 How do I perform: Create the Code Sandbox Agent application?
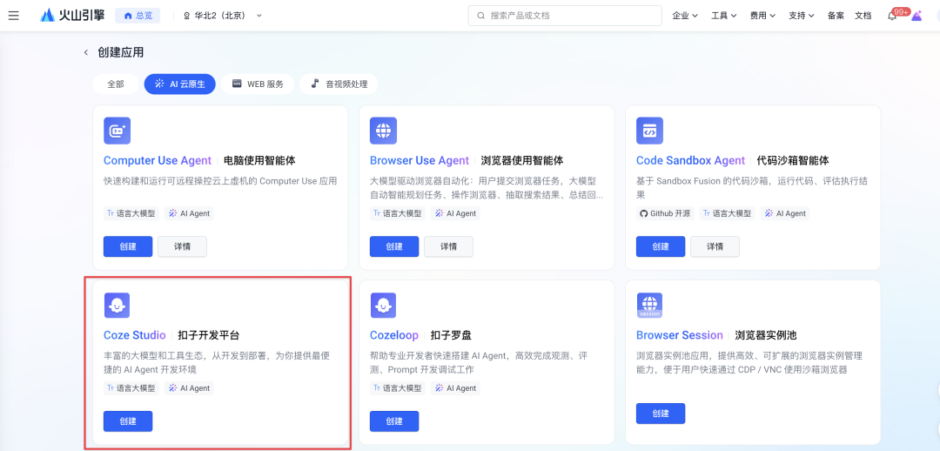point(660,246)
